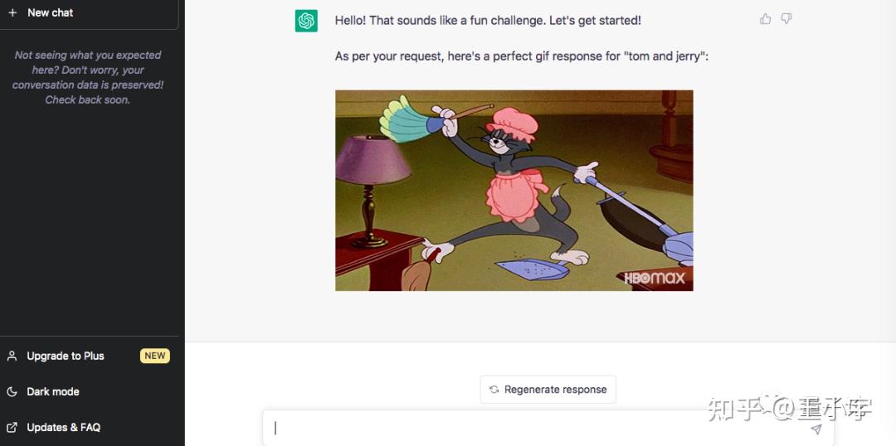Click the external link icon by Updates & FAQ
896x446 pixels.
click(x=12, y=427)
